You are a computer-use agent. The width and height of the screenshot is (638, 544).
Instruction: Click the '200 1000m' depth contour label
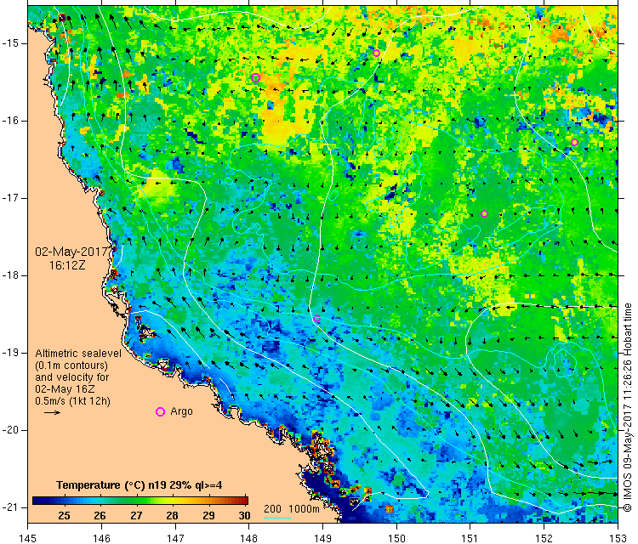coord(291,508)
